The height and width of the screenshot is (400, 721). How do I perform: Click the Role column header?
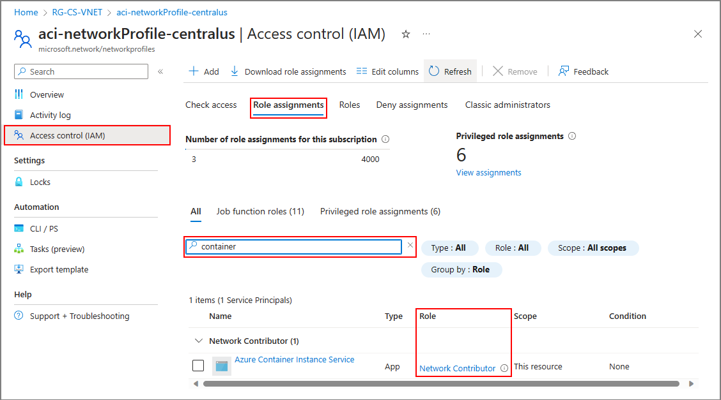pos(428,316)
